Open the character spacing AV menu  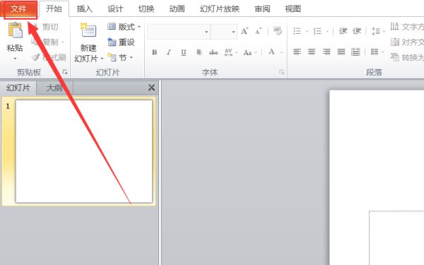[x=230, y=52]
